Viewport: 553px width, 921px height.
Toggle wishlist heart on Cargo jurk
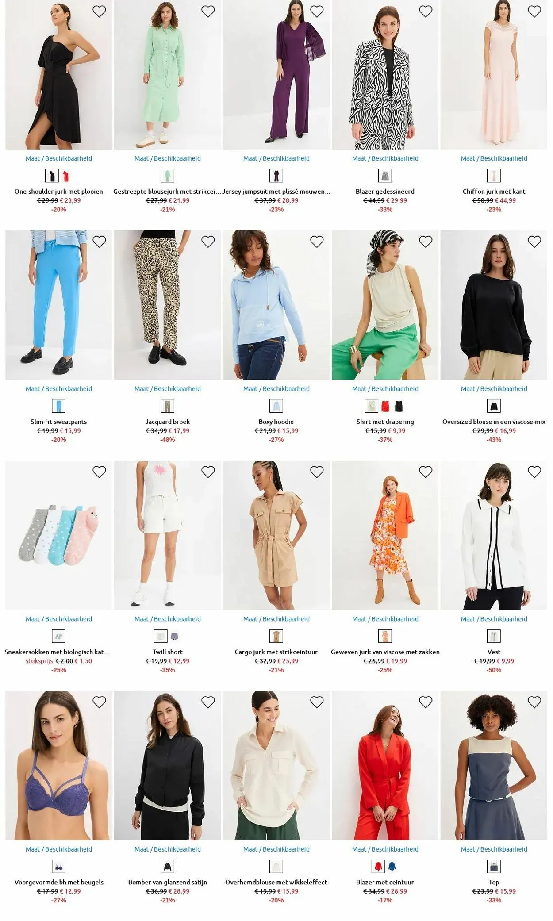click(x=317, y=472)
